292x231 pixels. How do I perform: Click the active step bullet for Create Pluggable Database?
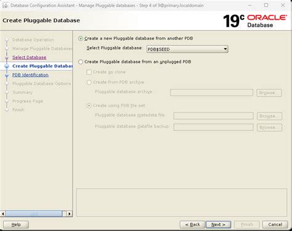coord(7,66)
